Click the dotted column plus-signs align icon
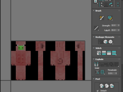The image size is (123, 92). [x=101, y=5]
